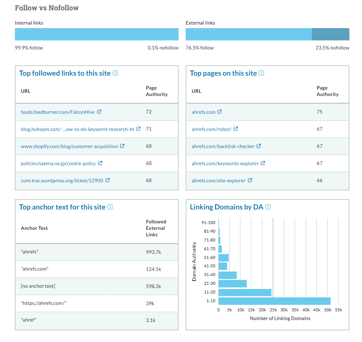Select the 21-30 Domain Authority bar
Screen dimensions: 362x342
point(233,284)
